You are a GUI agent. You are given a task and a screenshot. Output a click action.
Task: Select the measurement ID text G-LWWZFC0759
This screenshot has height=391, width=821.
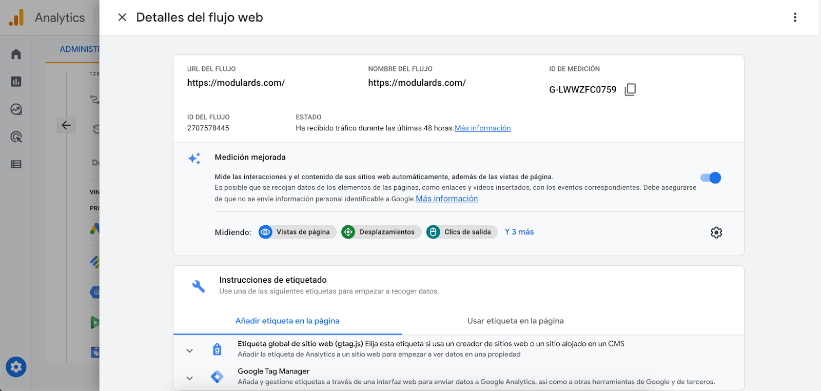pyautogui.click(x=582, y=90)
